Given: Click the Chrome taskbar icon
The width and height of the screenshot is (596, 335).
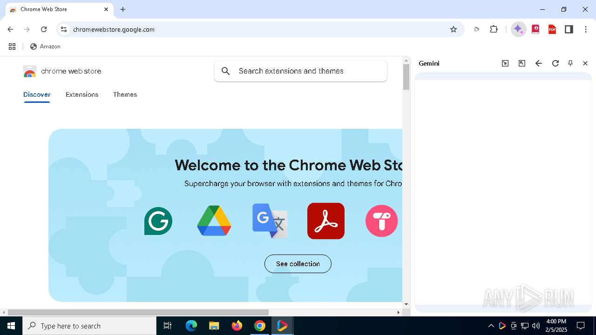Looking at the screenshot, I should point(260,326).
